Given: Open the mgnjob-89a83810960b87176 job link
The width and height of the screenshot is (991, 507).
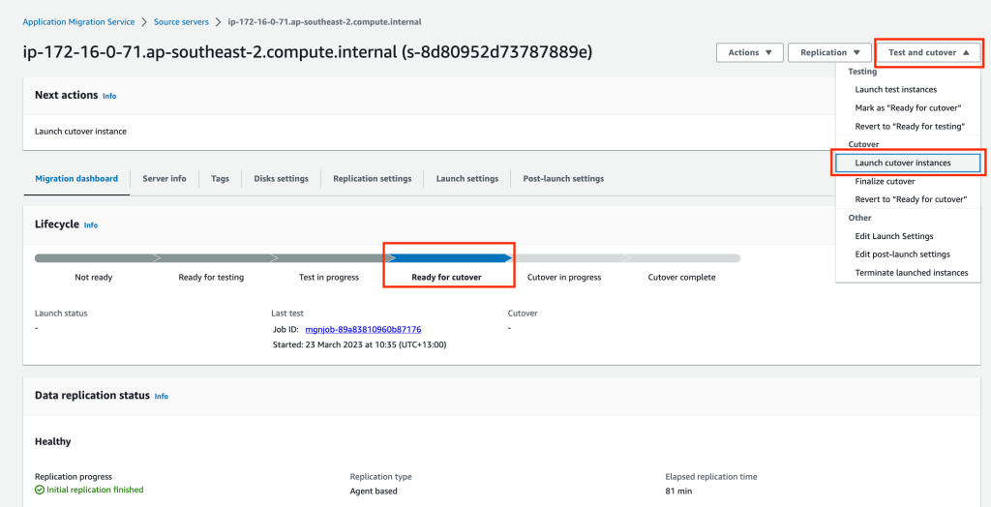Looking at the screenshot, I should (363, 330).
